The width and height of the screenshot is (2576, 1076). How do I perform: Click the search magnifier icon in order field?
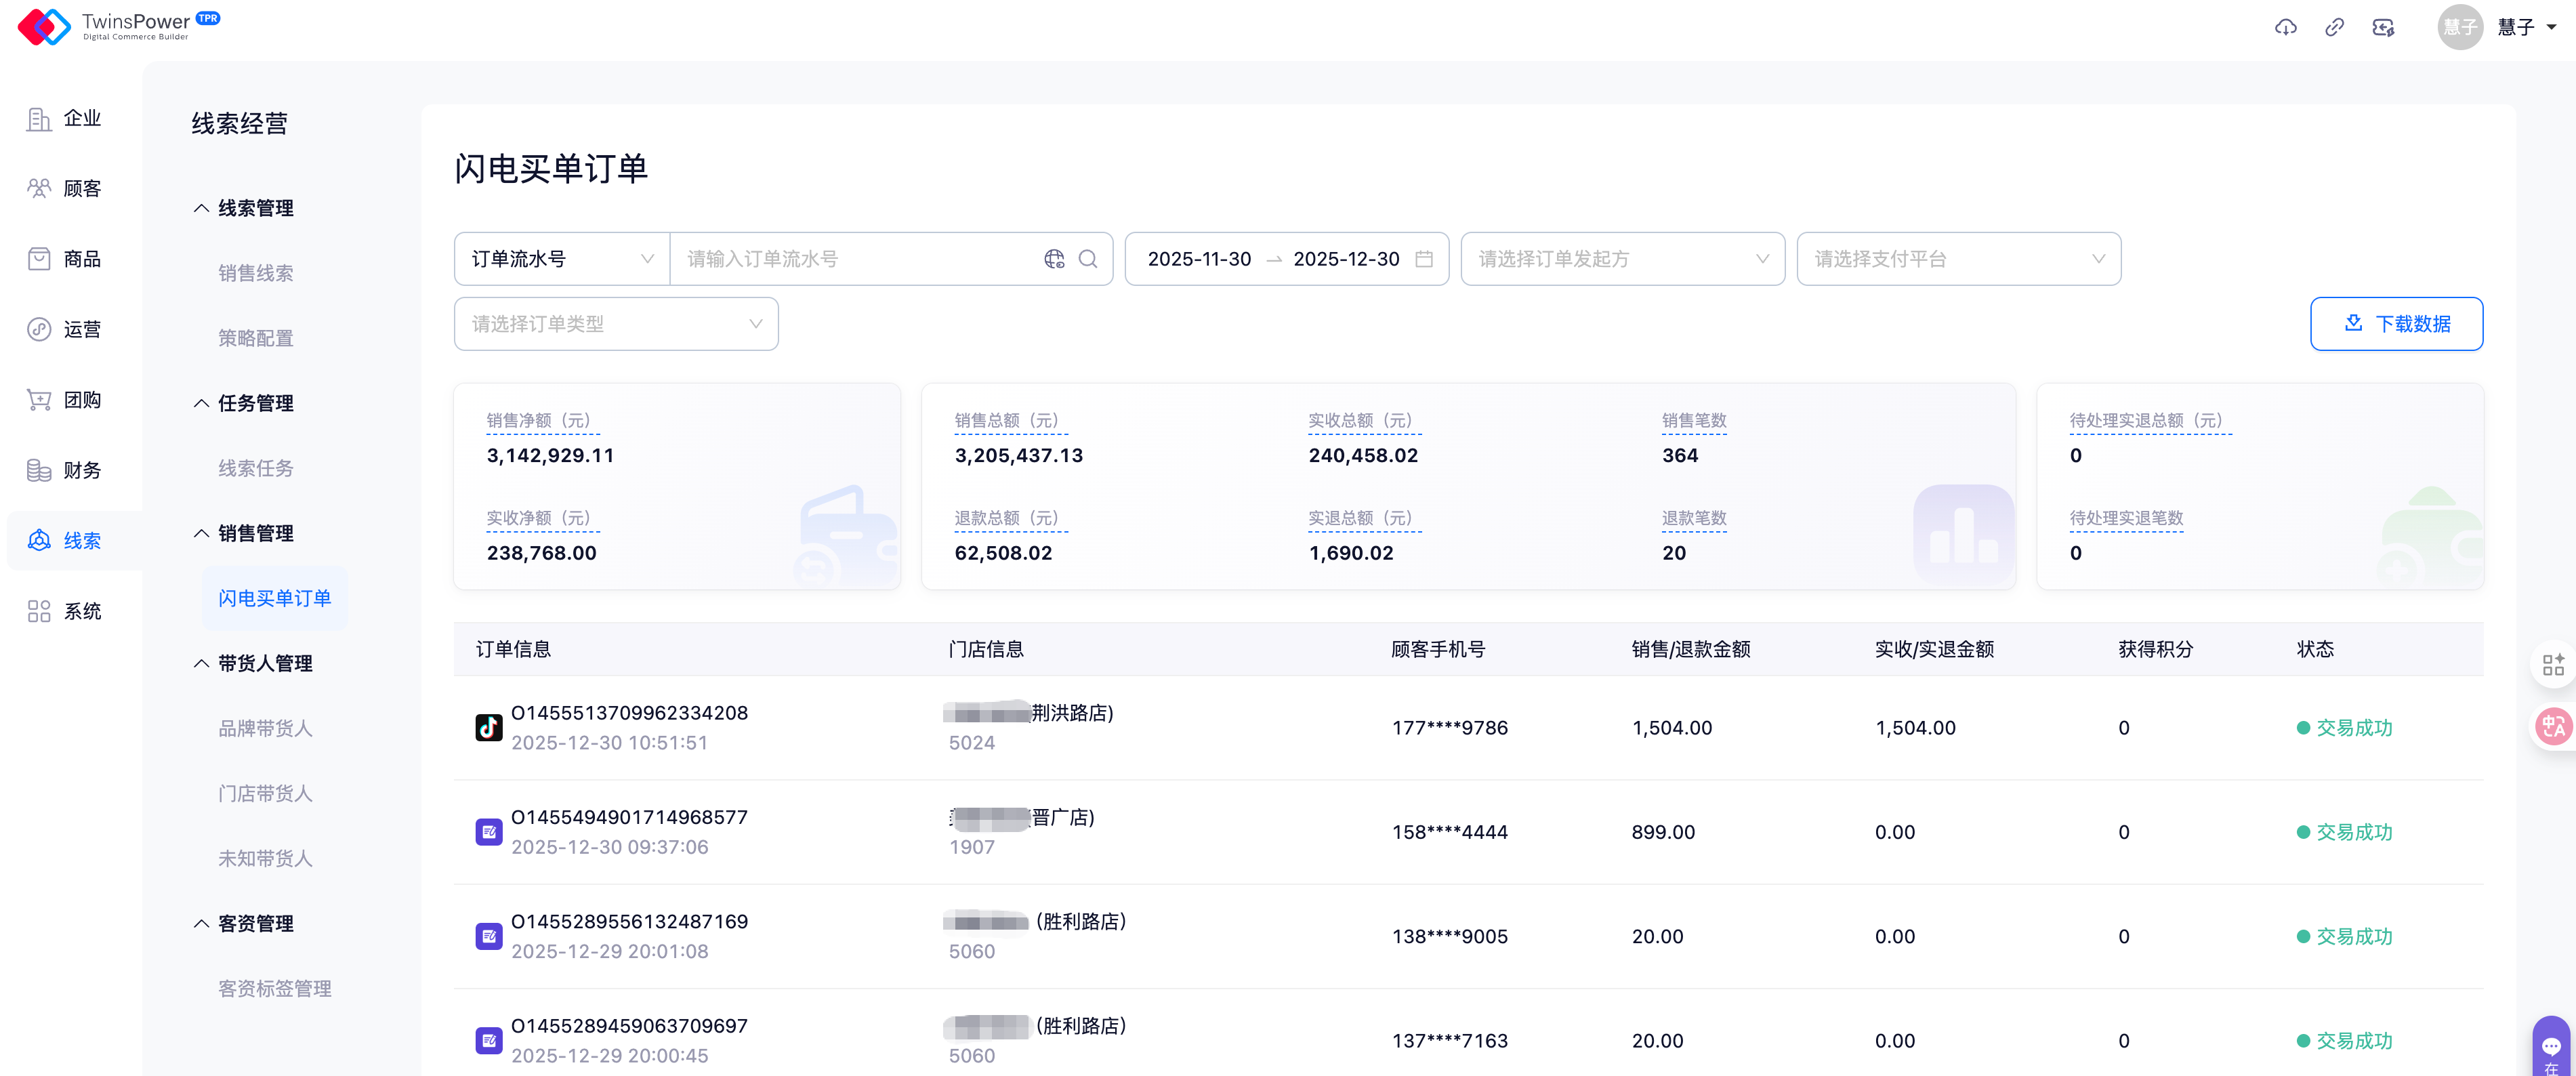(1088, 259)
